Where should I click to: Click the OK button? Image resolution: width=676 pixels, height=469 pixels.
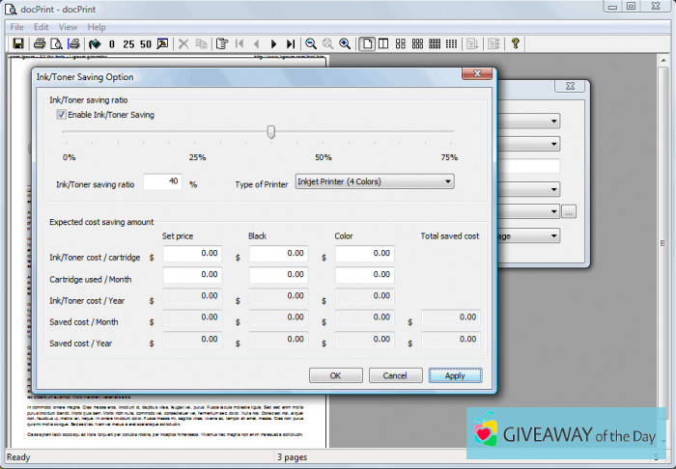click(335, 375)
